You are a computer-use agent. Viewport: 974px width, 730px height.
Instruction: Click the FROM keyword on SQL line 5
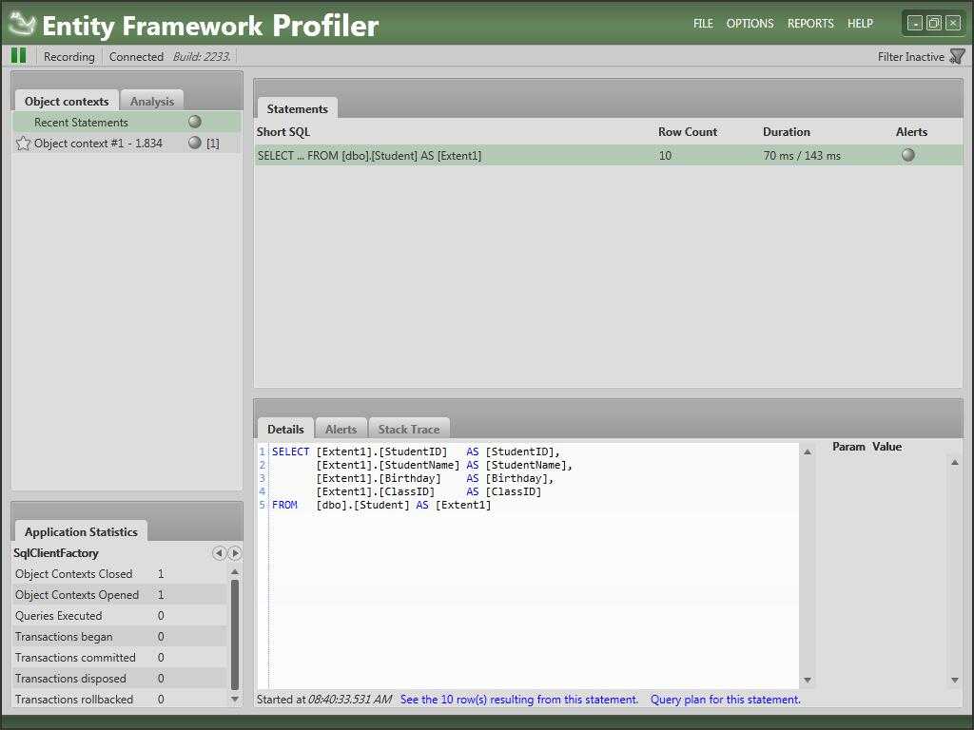[284, 506]
